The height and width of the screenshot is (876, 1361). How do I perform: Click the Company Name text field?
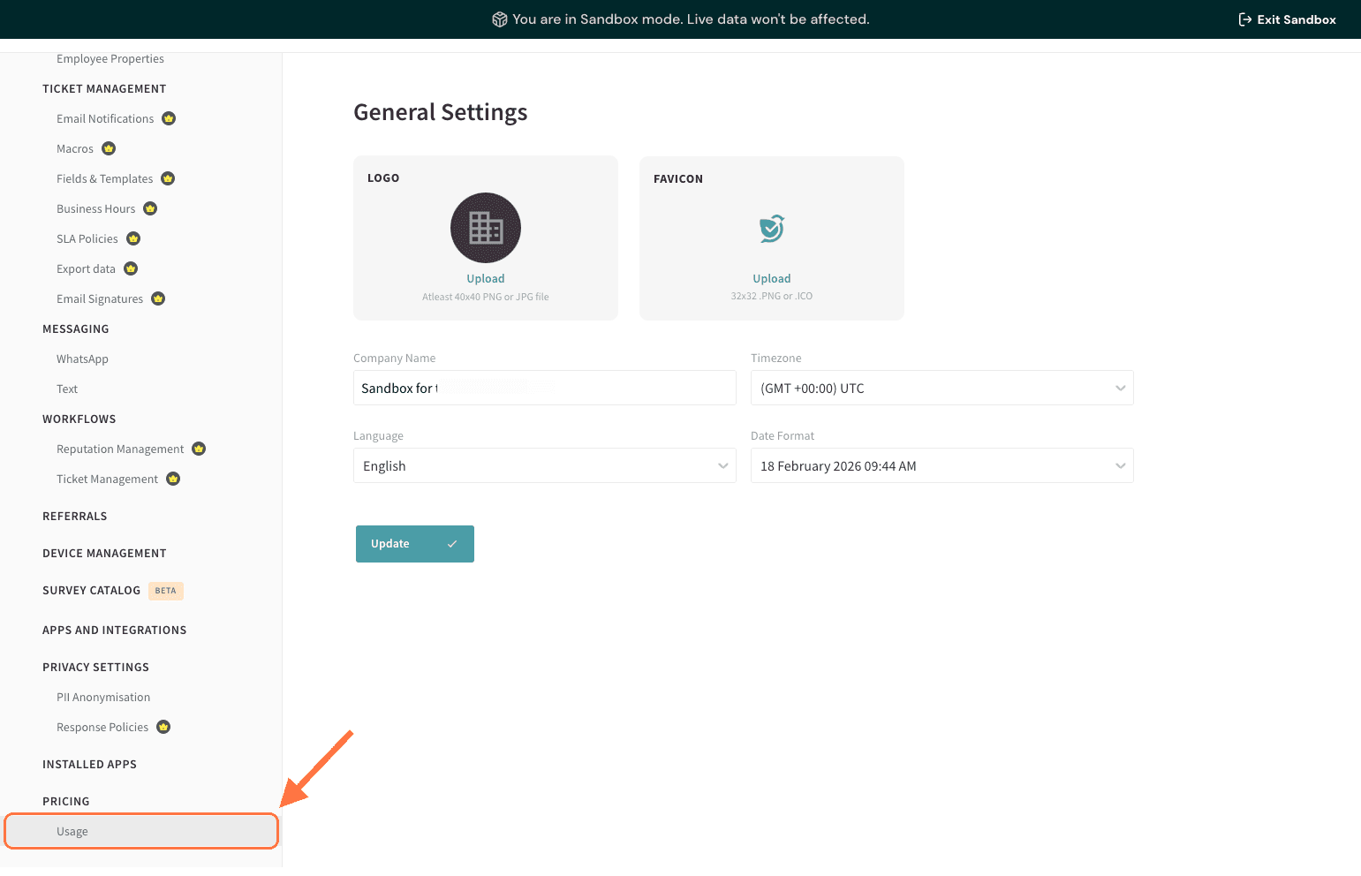coord(544,388)
